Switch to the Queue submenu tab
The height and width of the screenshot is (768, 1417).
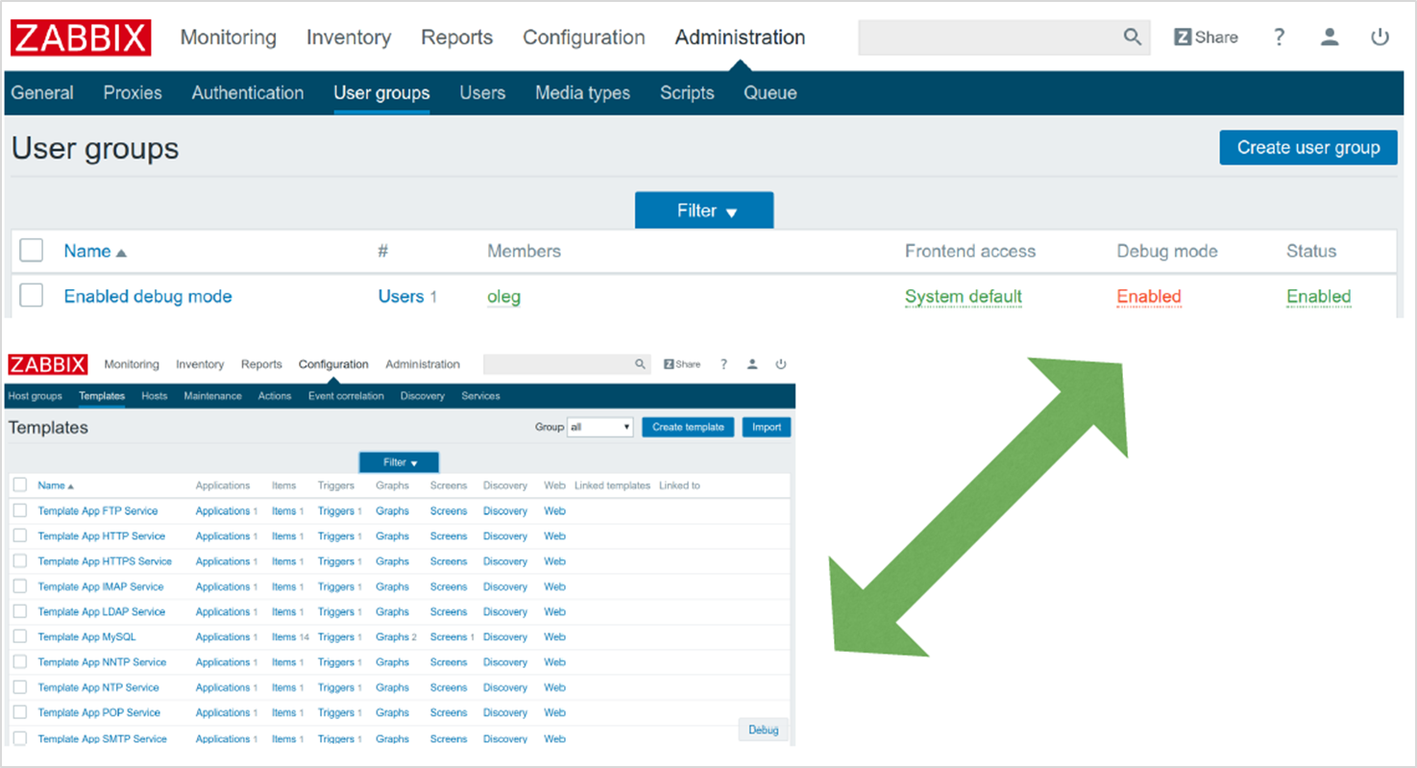coord(770,93)
